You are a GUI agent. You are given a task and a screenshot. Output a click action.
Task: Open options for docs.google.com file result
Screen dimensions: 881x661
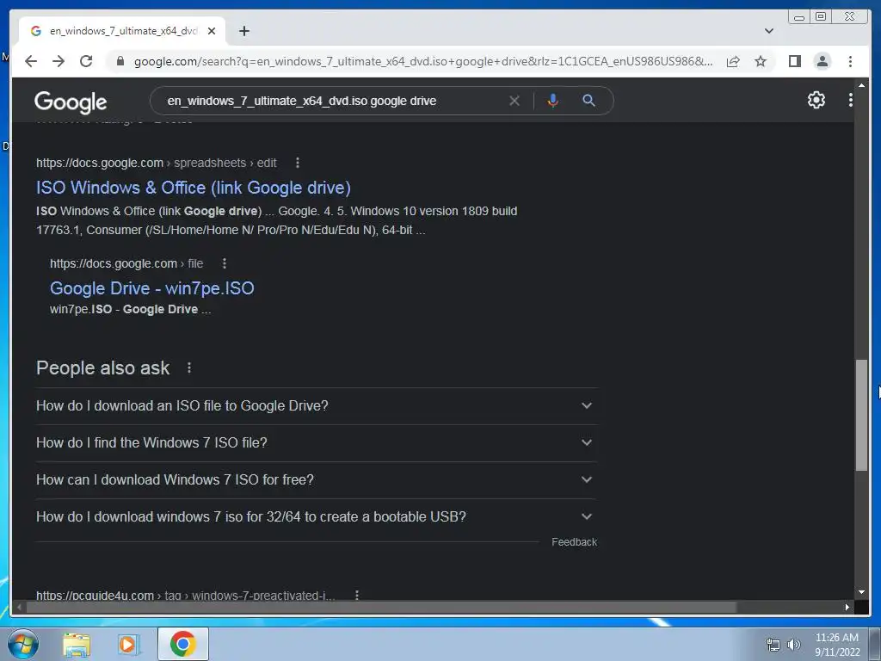click(225, 263)
